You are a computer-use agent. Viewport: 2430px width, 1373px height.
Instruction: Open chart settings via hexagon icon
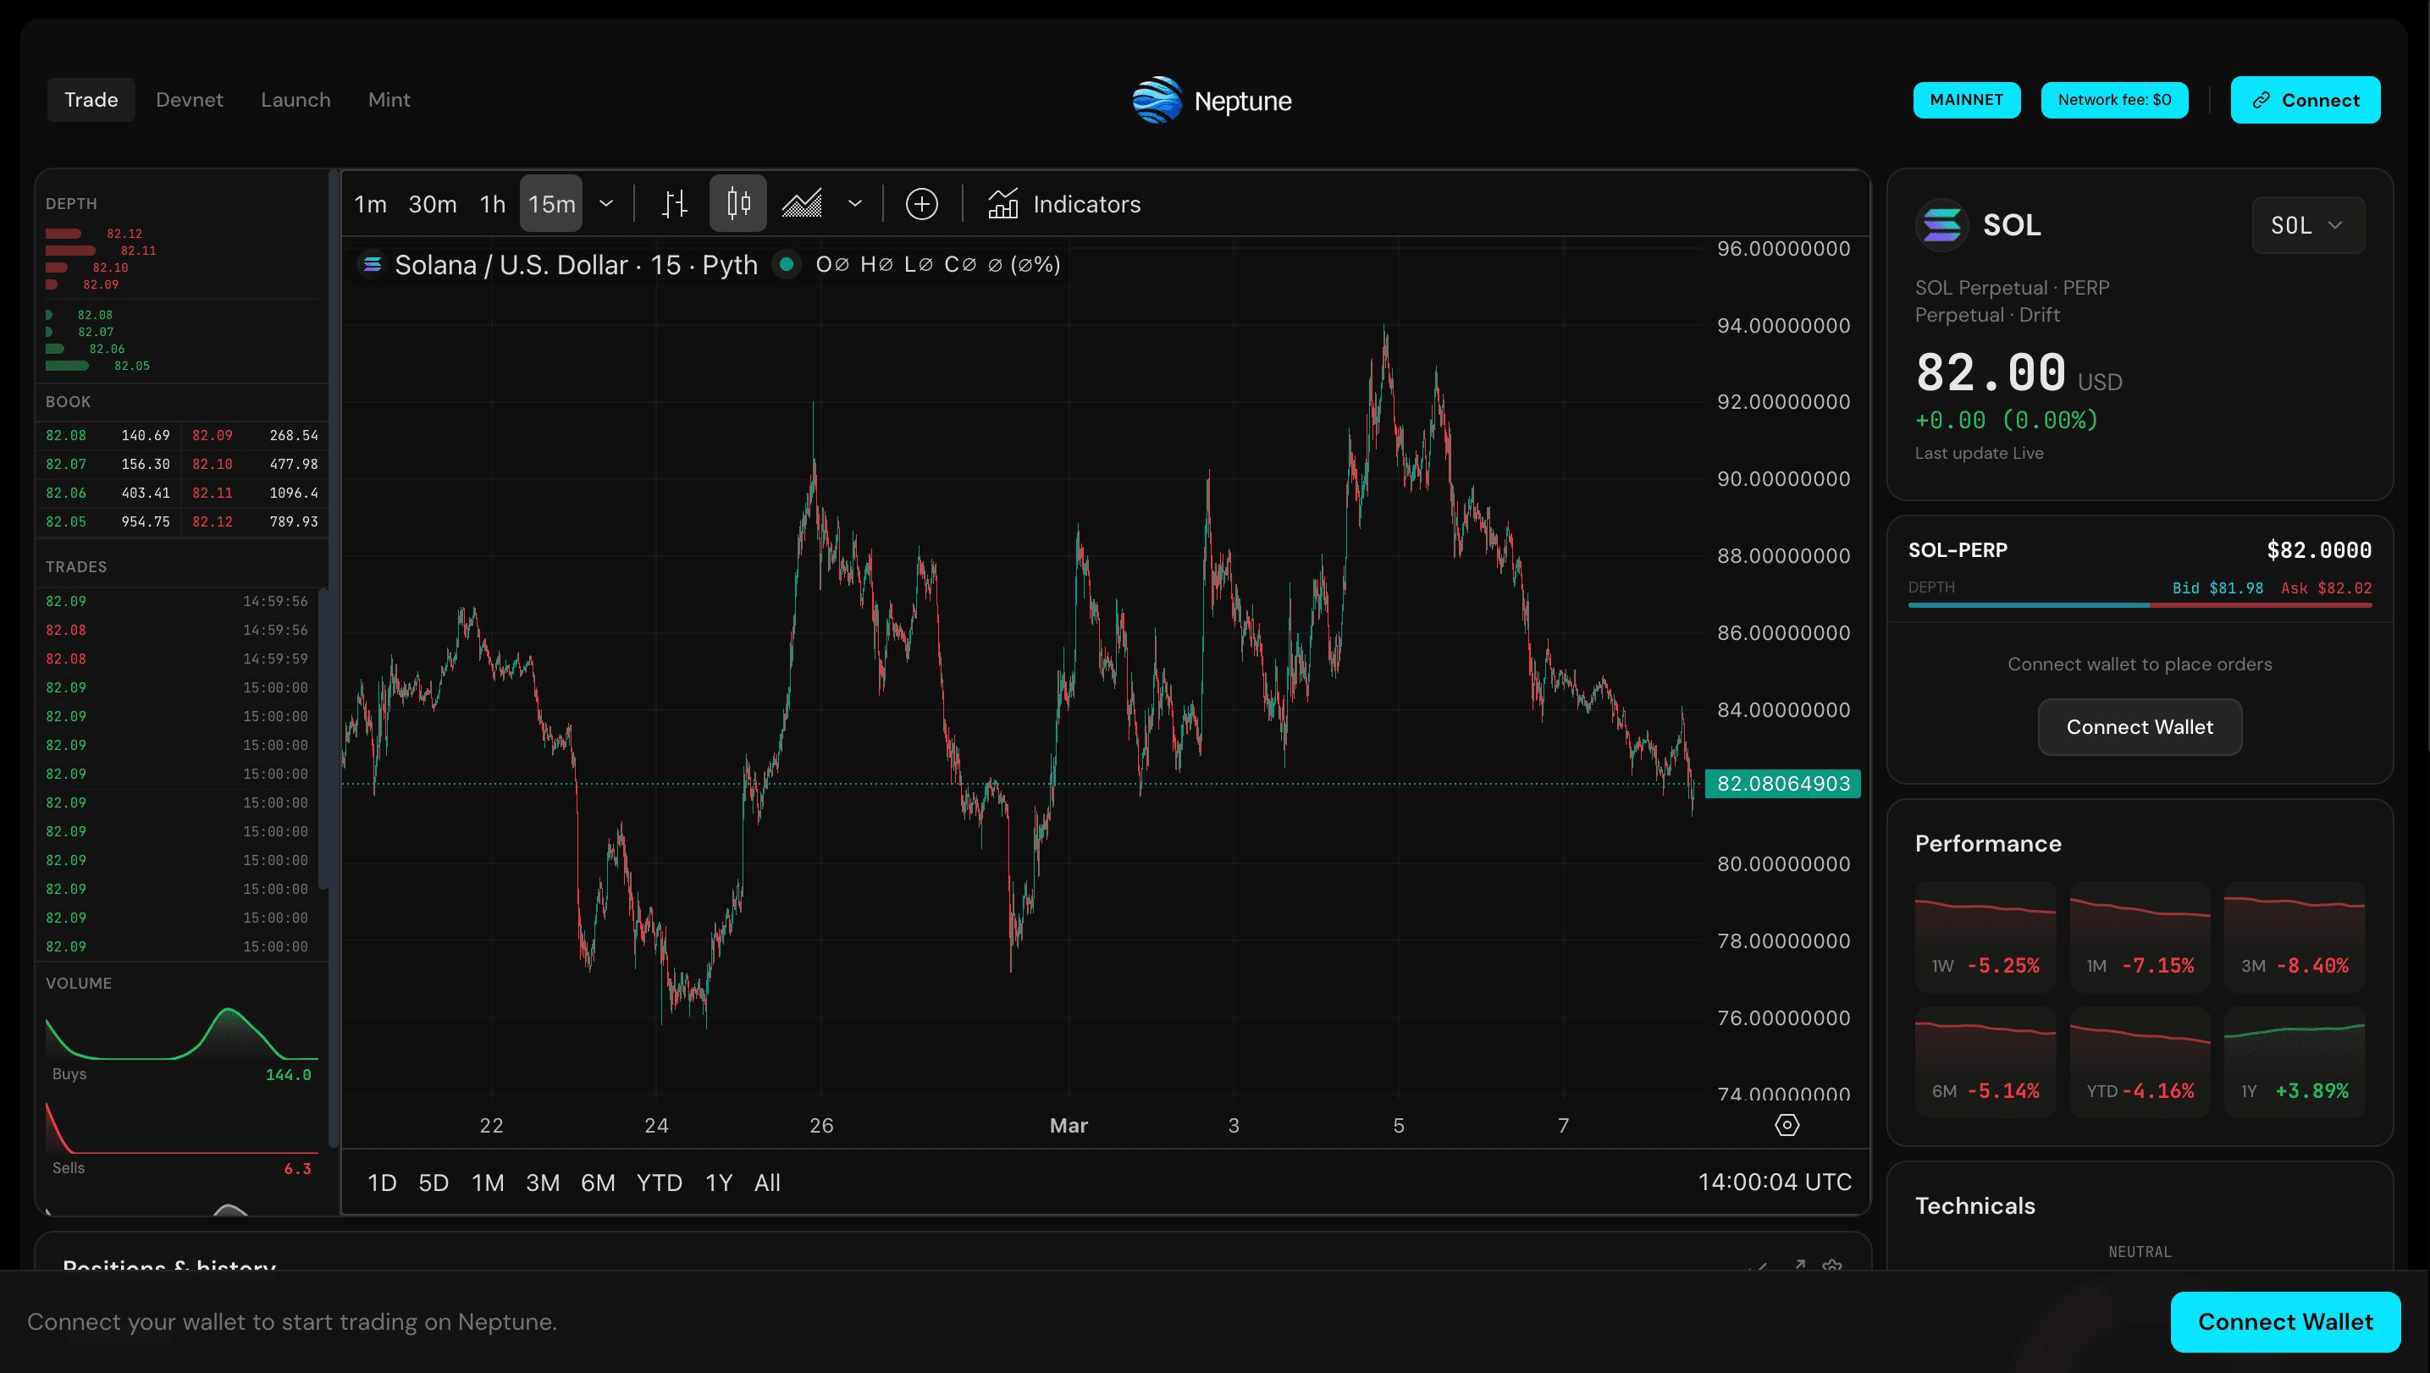pyautogui.click(x=1787, y=1125)
